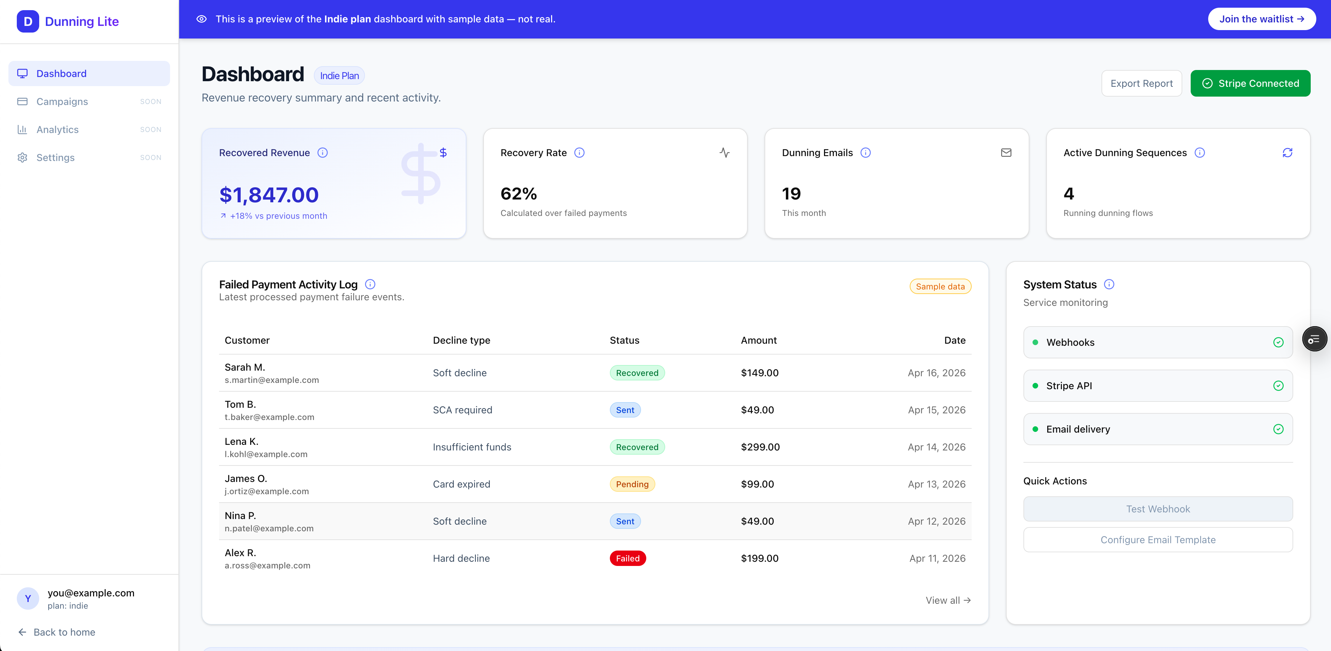Screen dimensions: 1331x651
Task: Click the Export Report button
Action: click(x=1141, y=83)
